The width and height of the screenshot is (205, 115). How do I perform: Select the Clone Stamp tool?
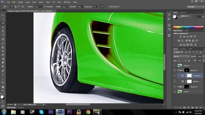3,47
